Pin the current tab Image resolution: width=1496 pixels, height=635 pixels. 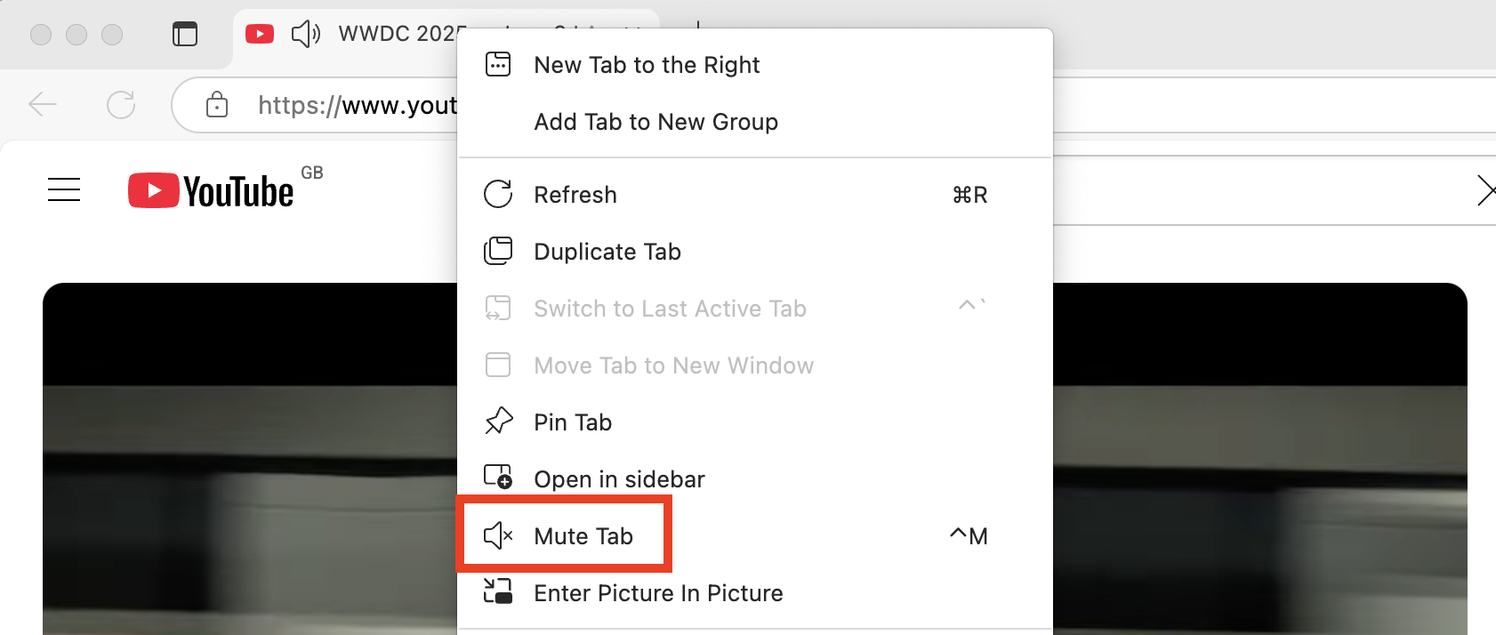(572, 422)
